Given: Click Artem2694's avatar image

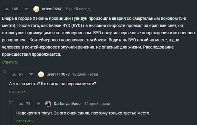Looking at the screenshot, I should (x=36, y=9).
